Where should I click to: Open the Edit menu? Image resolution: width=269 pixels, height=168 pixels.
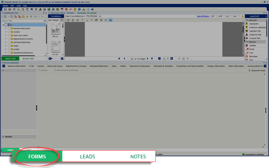(12, 6)
